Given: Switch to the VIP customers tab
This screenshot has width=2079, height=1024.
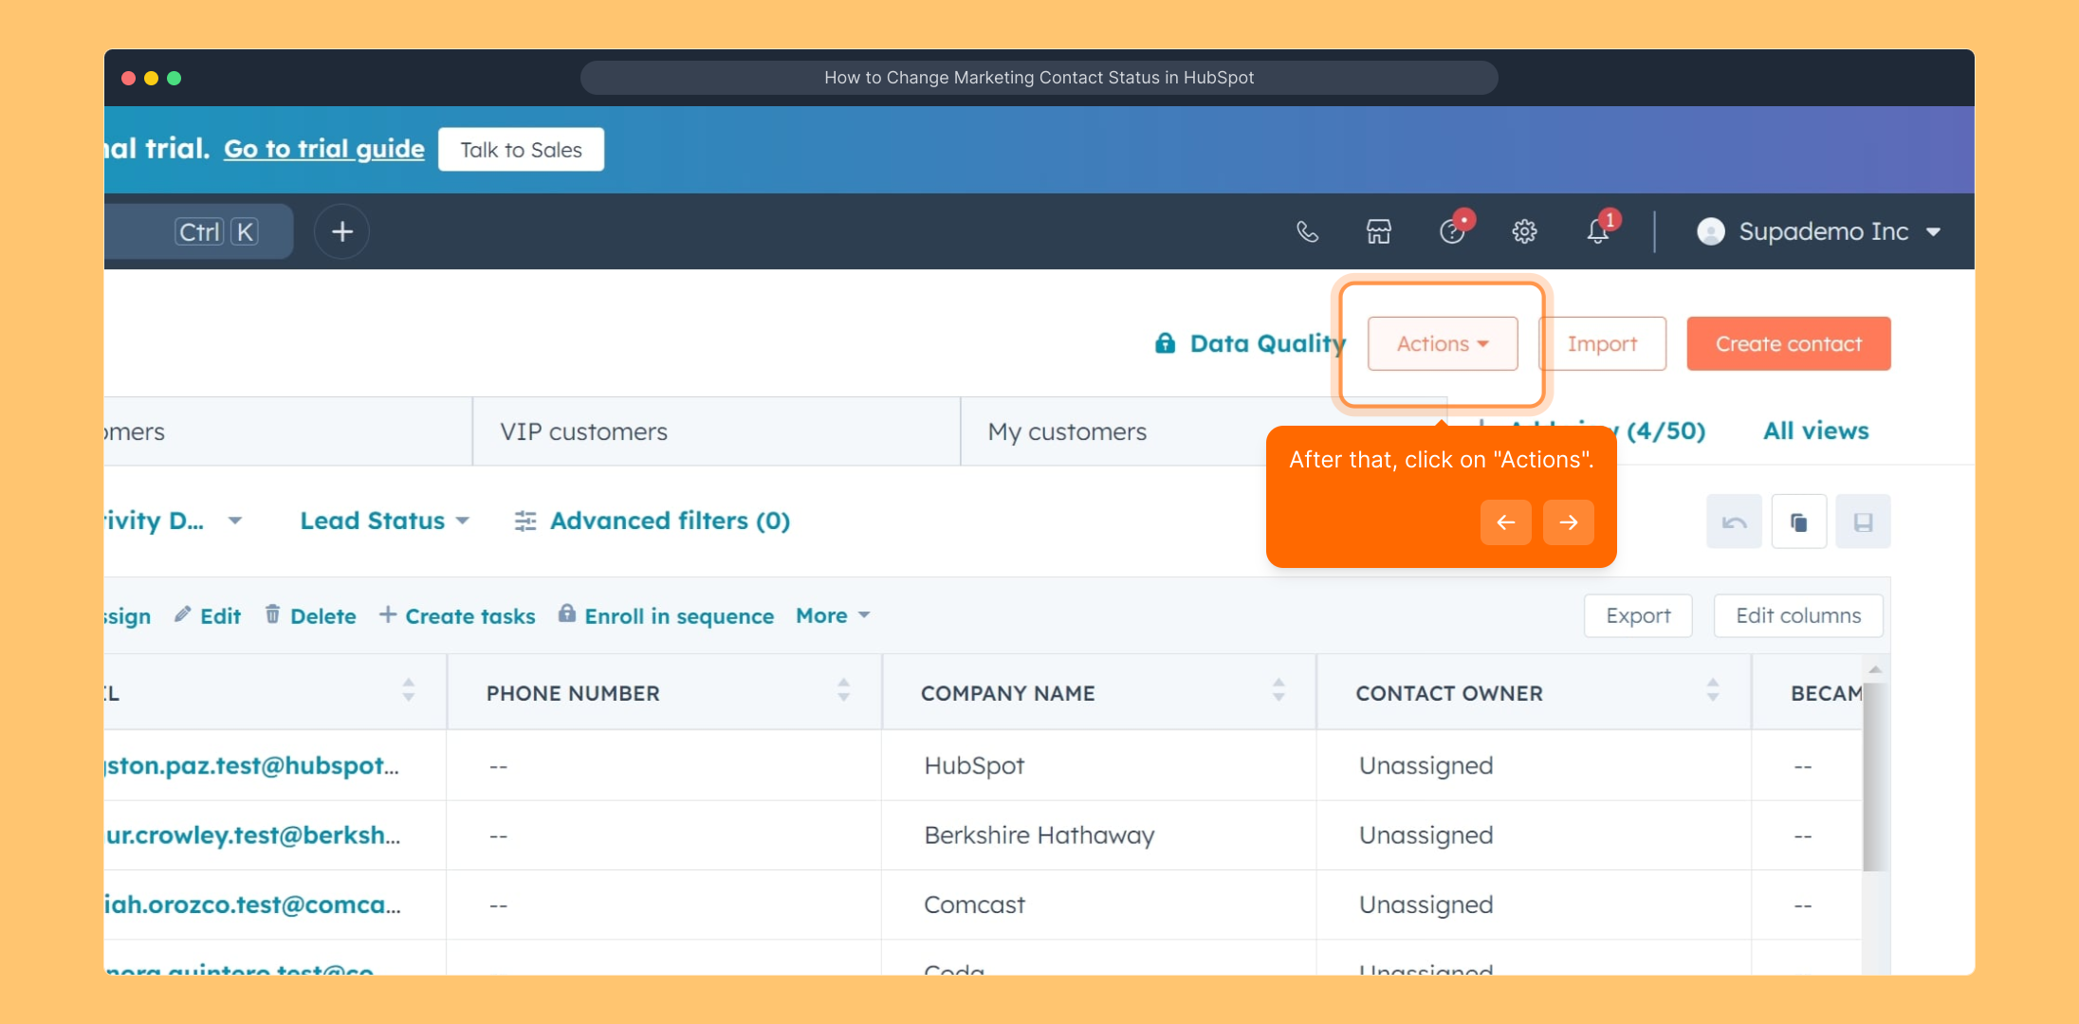Looking at the screenshot, I should pyautogui.click(x=584, y=431).
